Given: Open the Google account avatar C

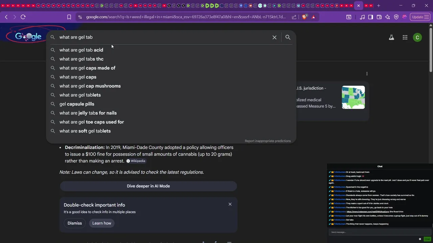Looking at the screenshot, I should click(417, 37).
